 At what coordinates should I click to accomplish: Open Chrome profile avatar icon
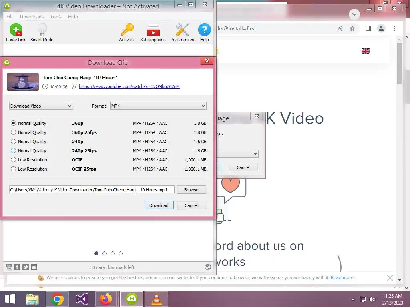coord(381,28)
